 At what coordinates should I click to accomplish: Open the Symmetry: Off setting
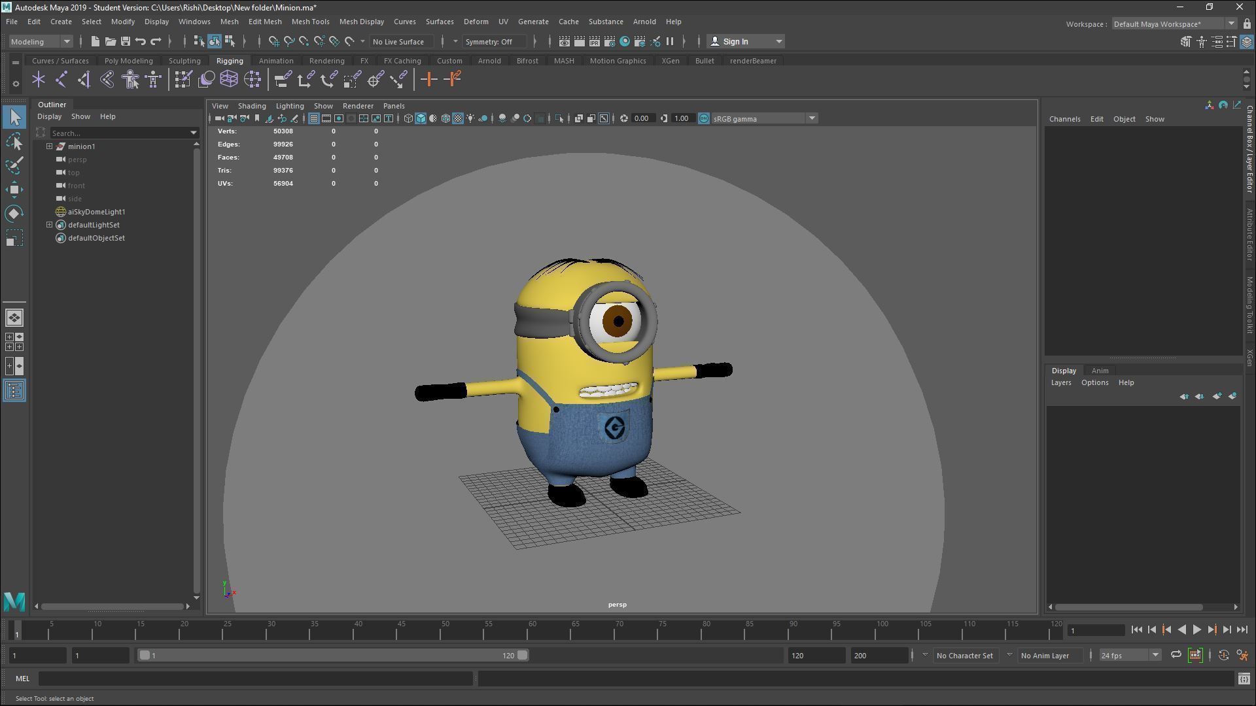click(x=493, y=42)
